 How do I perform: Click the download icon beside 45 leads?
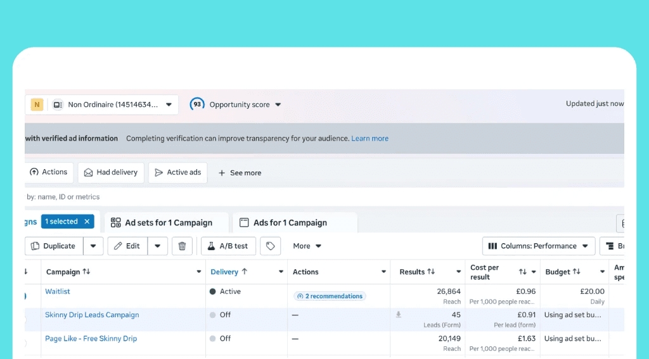[x=398, y=315]
